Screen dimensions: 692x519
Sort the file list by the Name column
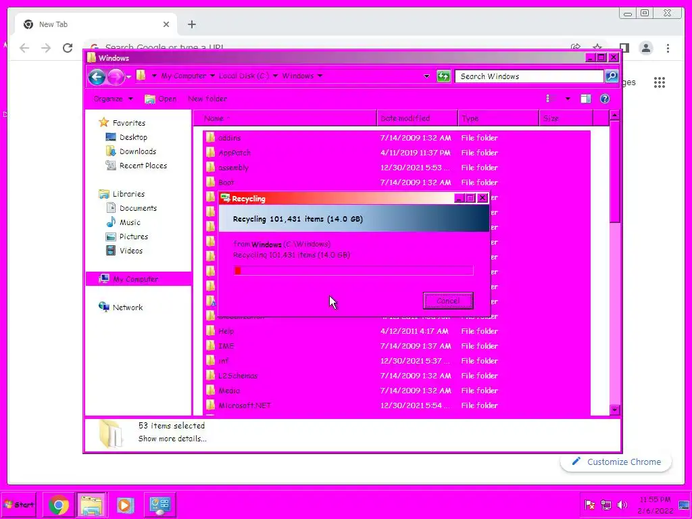(x=285, y=118)
